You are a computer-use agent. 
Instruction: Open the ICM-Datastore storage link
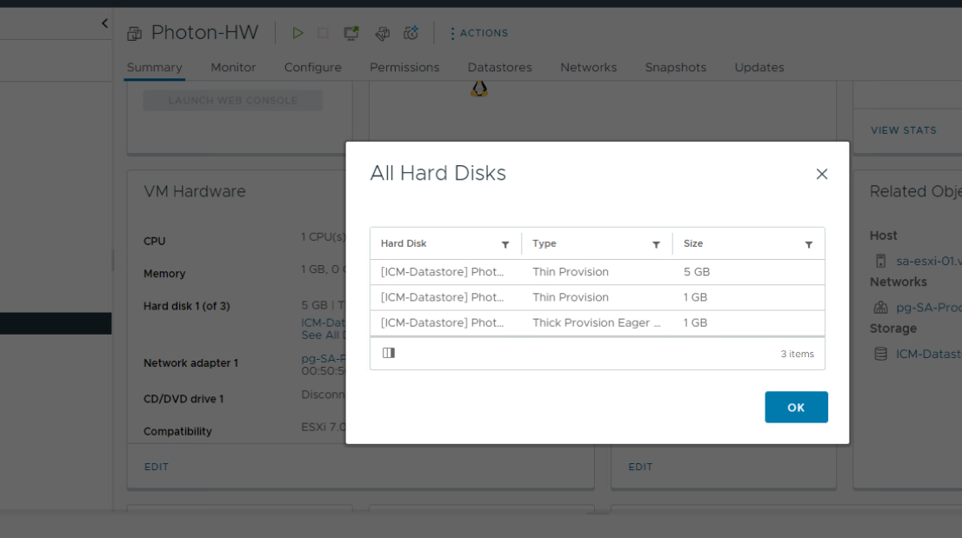click(929, 354)
